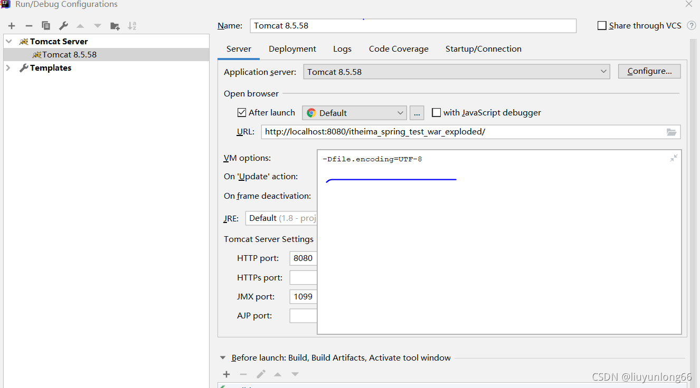Collapse the Before launch section
The width and height of the screenshot is (700, 388).
[223, 358]
